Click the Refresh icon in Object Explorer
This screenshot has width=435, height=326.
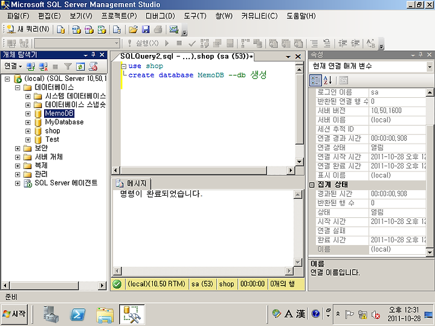(x=80, y=66)
